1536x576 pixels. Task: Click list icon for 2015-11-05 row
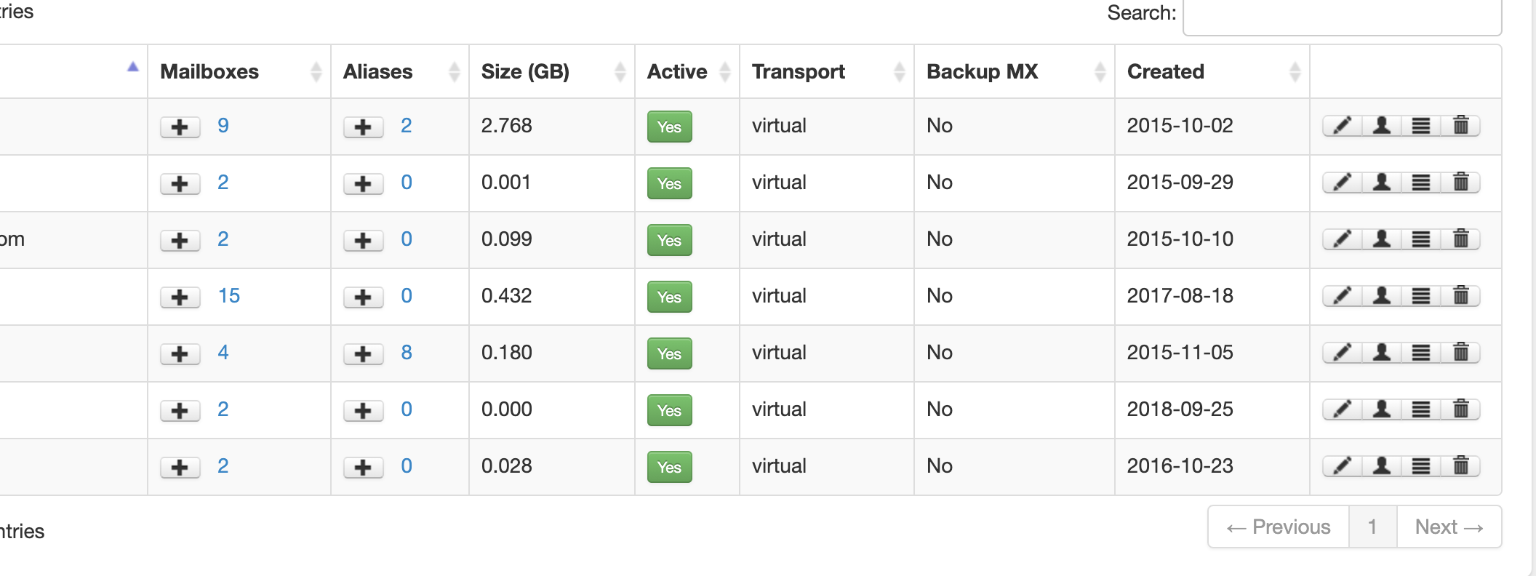click(x=1421, y=353)
